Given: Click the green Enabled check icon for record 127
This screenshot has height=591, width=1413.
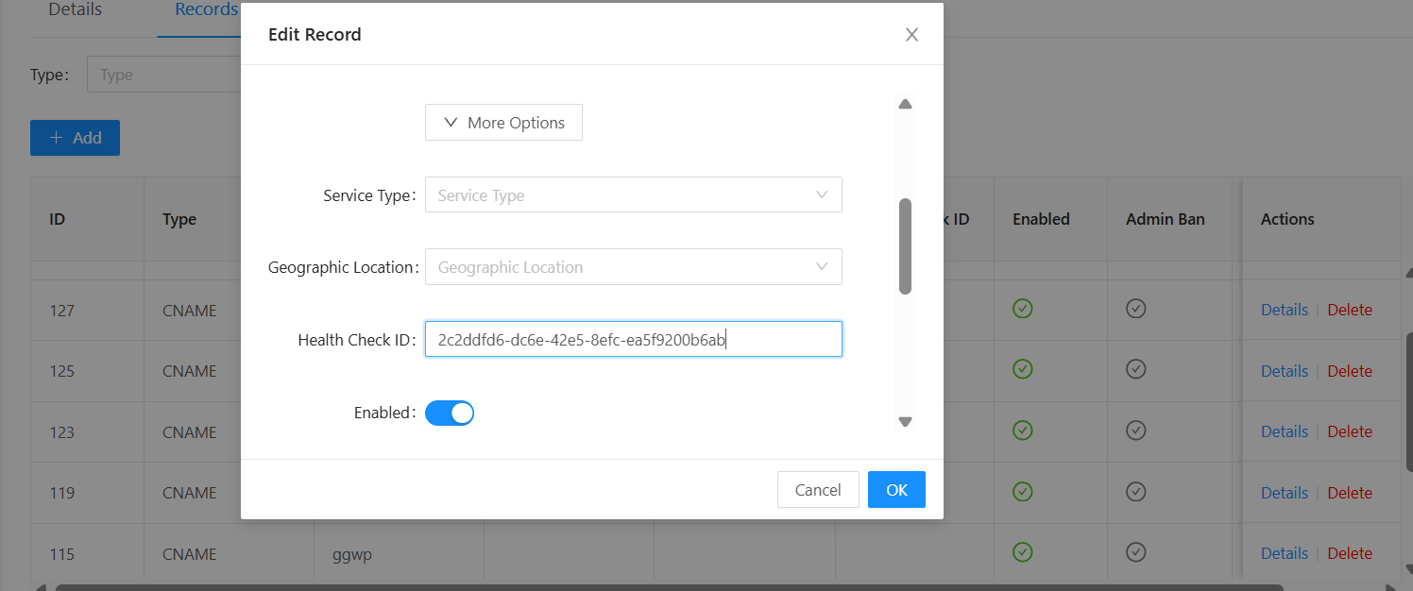Looking at the screenshot, I should click(1022, 309).
